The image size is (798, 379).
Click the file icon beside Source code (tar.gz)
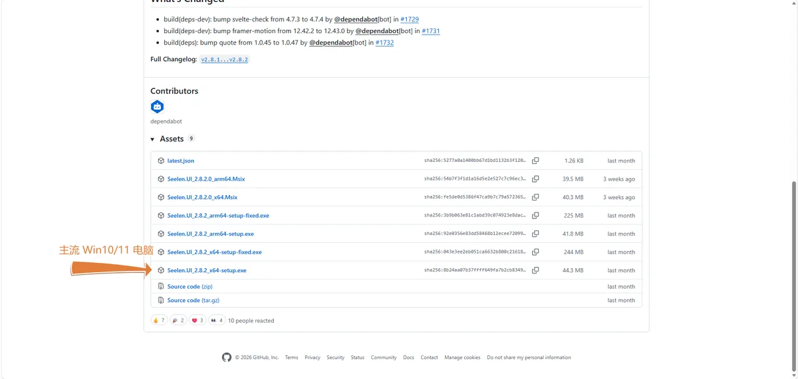point(161,301)
